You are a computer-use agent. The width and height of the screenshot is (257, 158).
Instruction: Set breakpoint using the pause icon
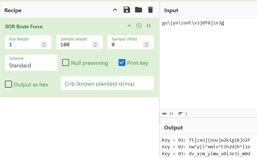148,26
